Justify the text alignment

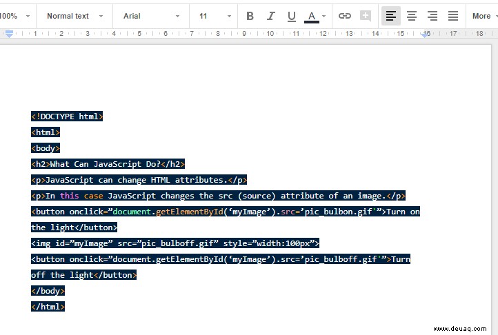click(453, 16)
